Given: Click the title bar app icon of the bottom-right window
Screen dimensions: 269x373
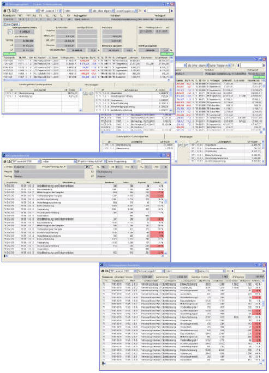Looking at the screenshot, I should [101, 265].
